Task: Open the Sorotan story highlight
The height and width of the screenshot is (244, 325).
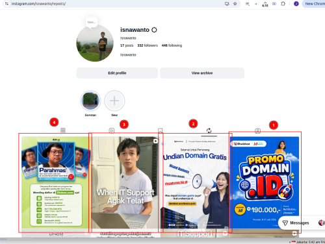Action: [90, 101]
